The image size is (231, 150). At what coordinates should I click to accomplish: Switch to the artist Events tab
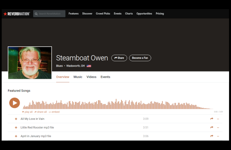click(105, 77)
